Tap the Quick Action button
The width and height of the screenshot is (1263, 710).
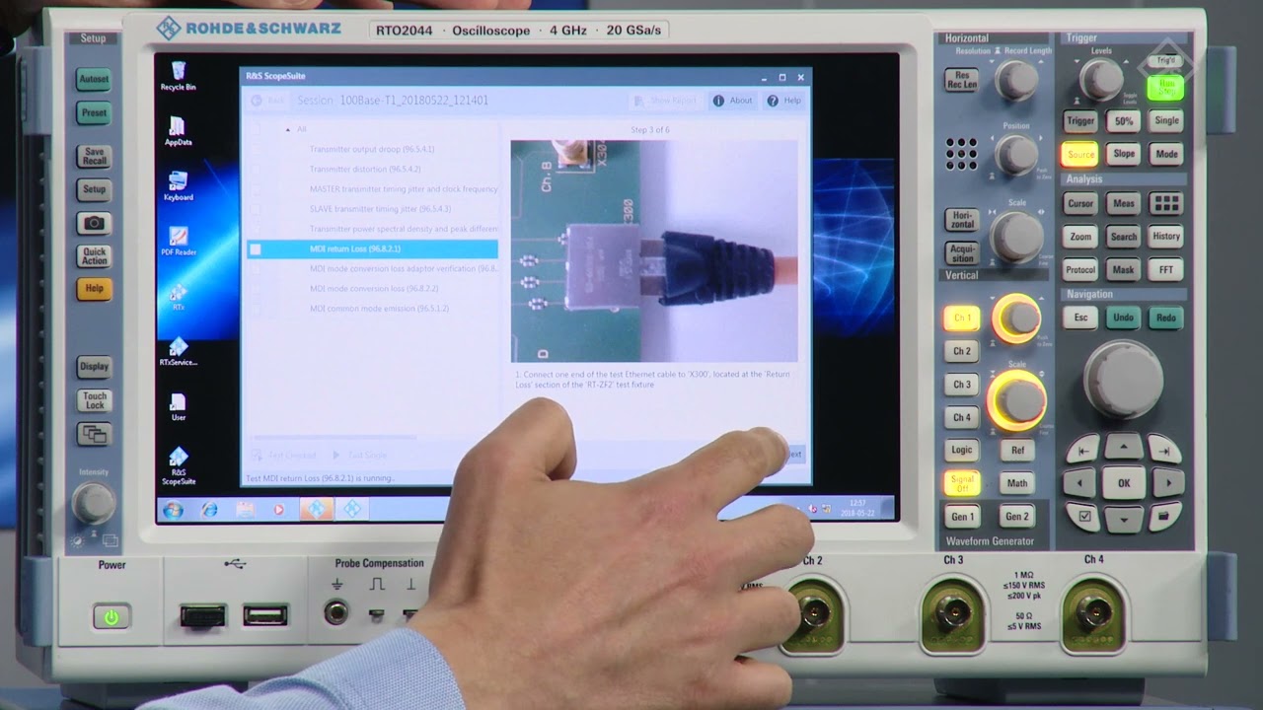(95, 256)
